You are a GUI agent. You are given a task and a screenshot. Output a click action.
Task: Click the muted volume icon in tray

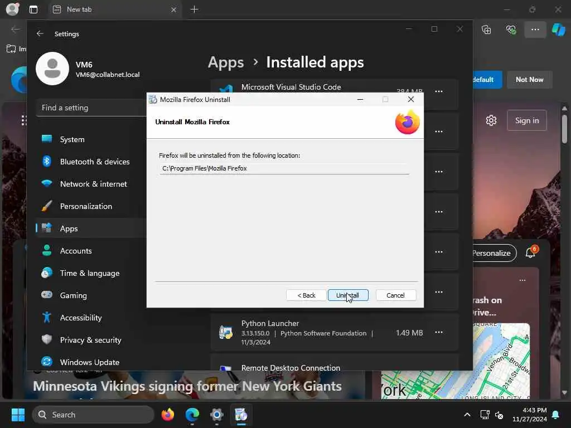point(499,415)
